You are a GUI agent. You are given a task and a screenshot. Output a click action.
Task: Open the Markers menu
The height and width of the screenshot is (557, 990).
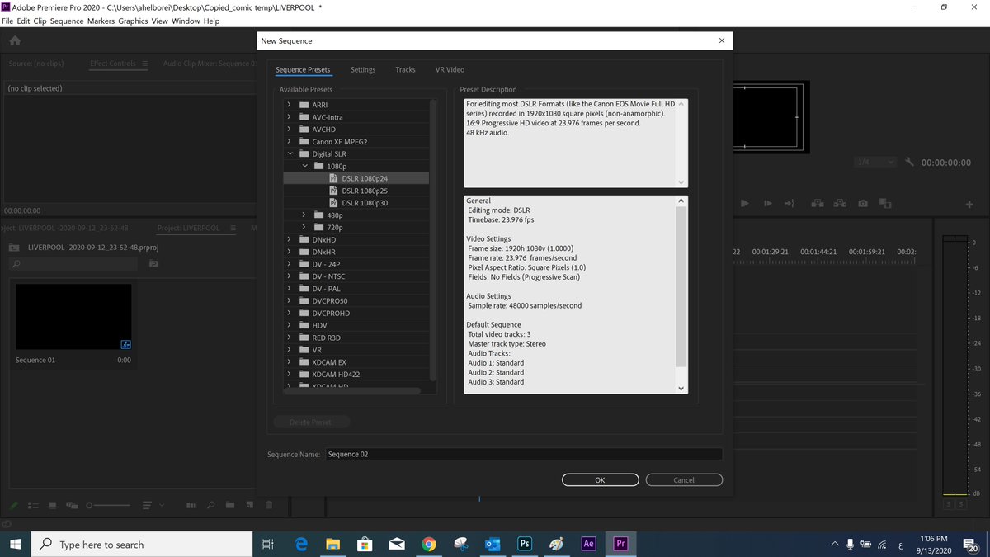pos(101,21)
